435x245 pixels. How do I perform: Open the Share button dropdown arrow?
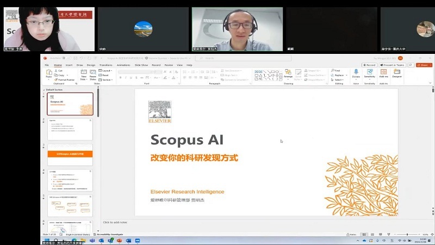point(431,65)
